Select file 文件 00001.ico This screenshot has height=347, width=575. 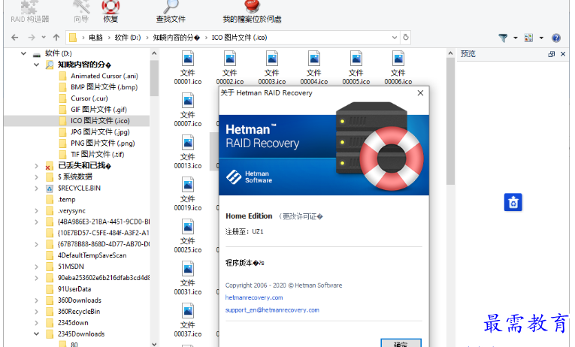pyautogui.click(x=188, y=68)
